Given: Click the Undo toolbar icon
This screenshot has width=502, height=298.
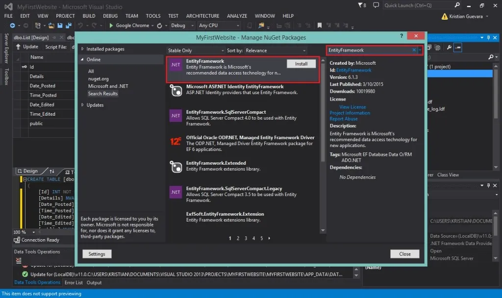Looking at the screenshot, I should [80, 25].
